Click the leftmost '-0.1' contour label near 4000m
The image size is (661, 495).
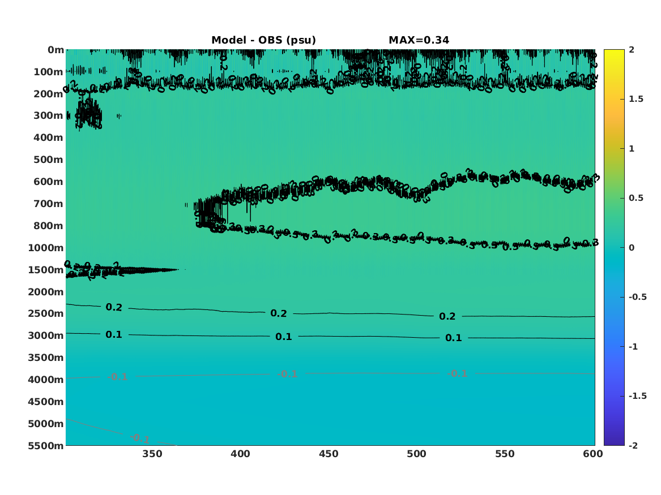coord(118,377)
